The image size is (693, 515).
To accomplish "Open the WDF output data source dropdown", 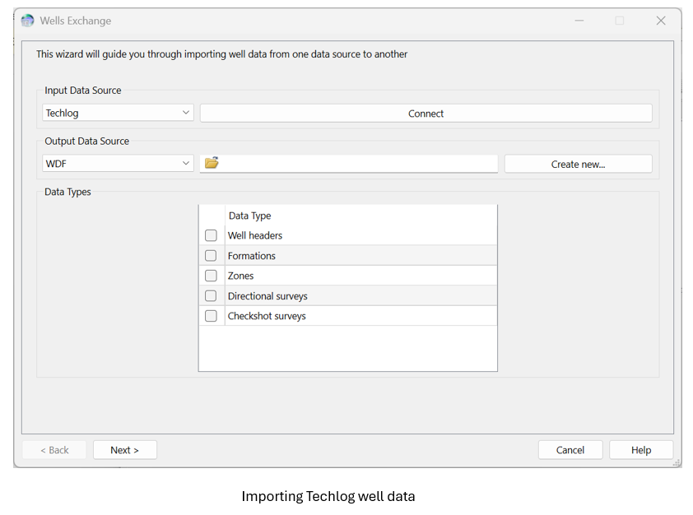I will click(118, 164).
